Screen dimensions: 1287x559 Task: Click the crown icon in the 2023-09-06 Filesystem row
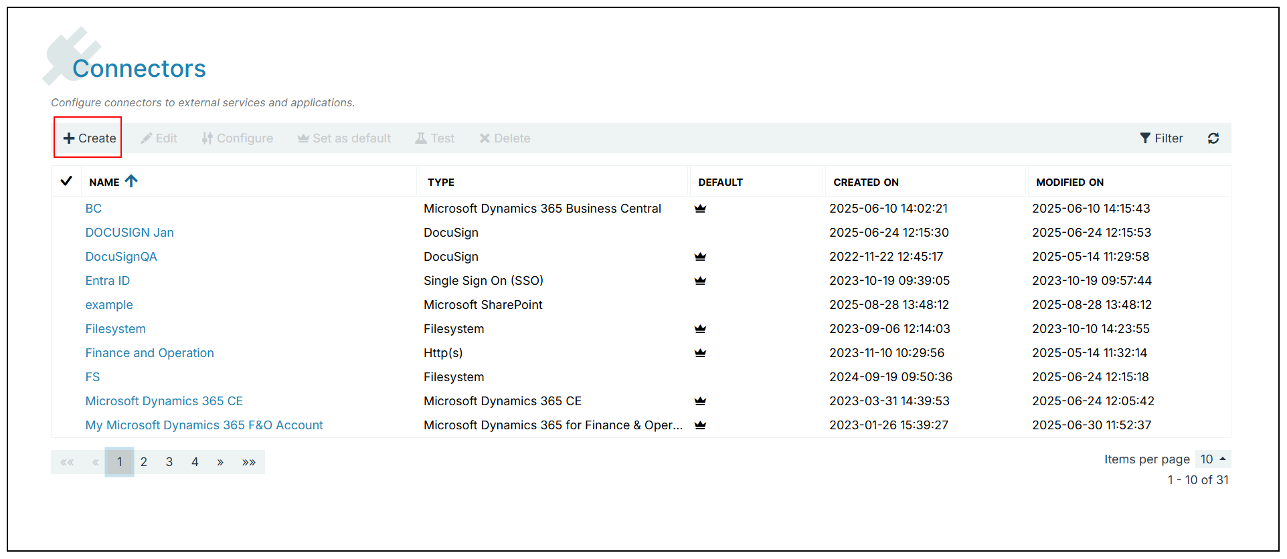click(x=701, y=329)
